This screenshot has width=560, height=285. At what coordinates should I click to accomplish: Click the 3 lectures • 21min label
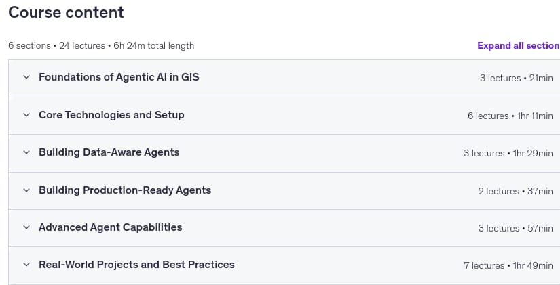point(517,78)
